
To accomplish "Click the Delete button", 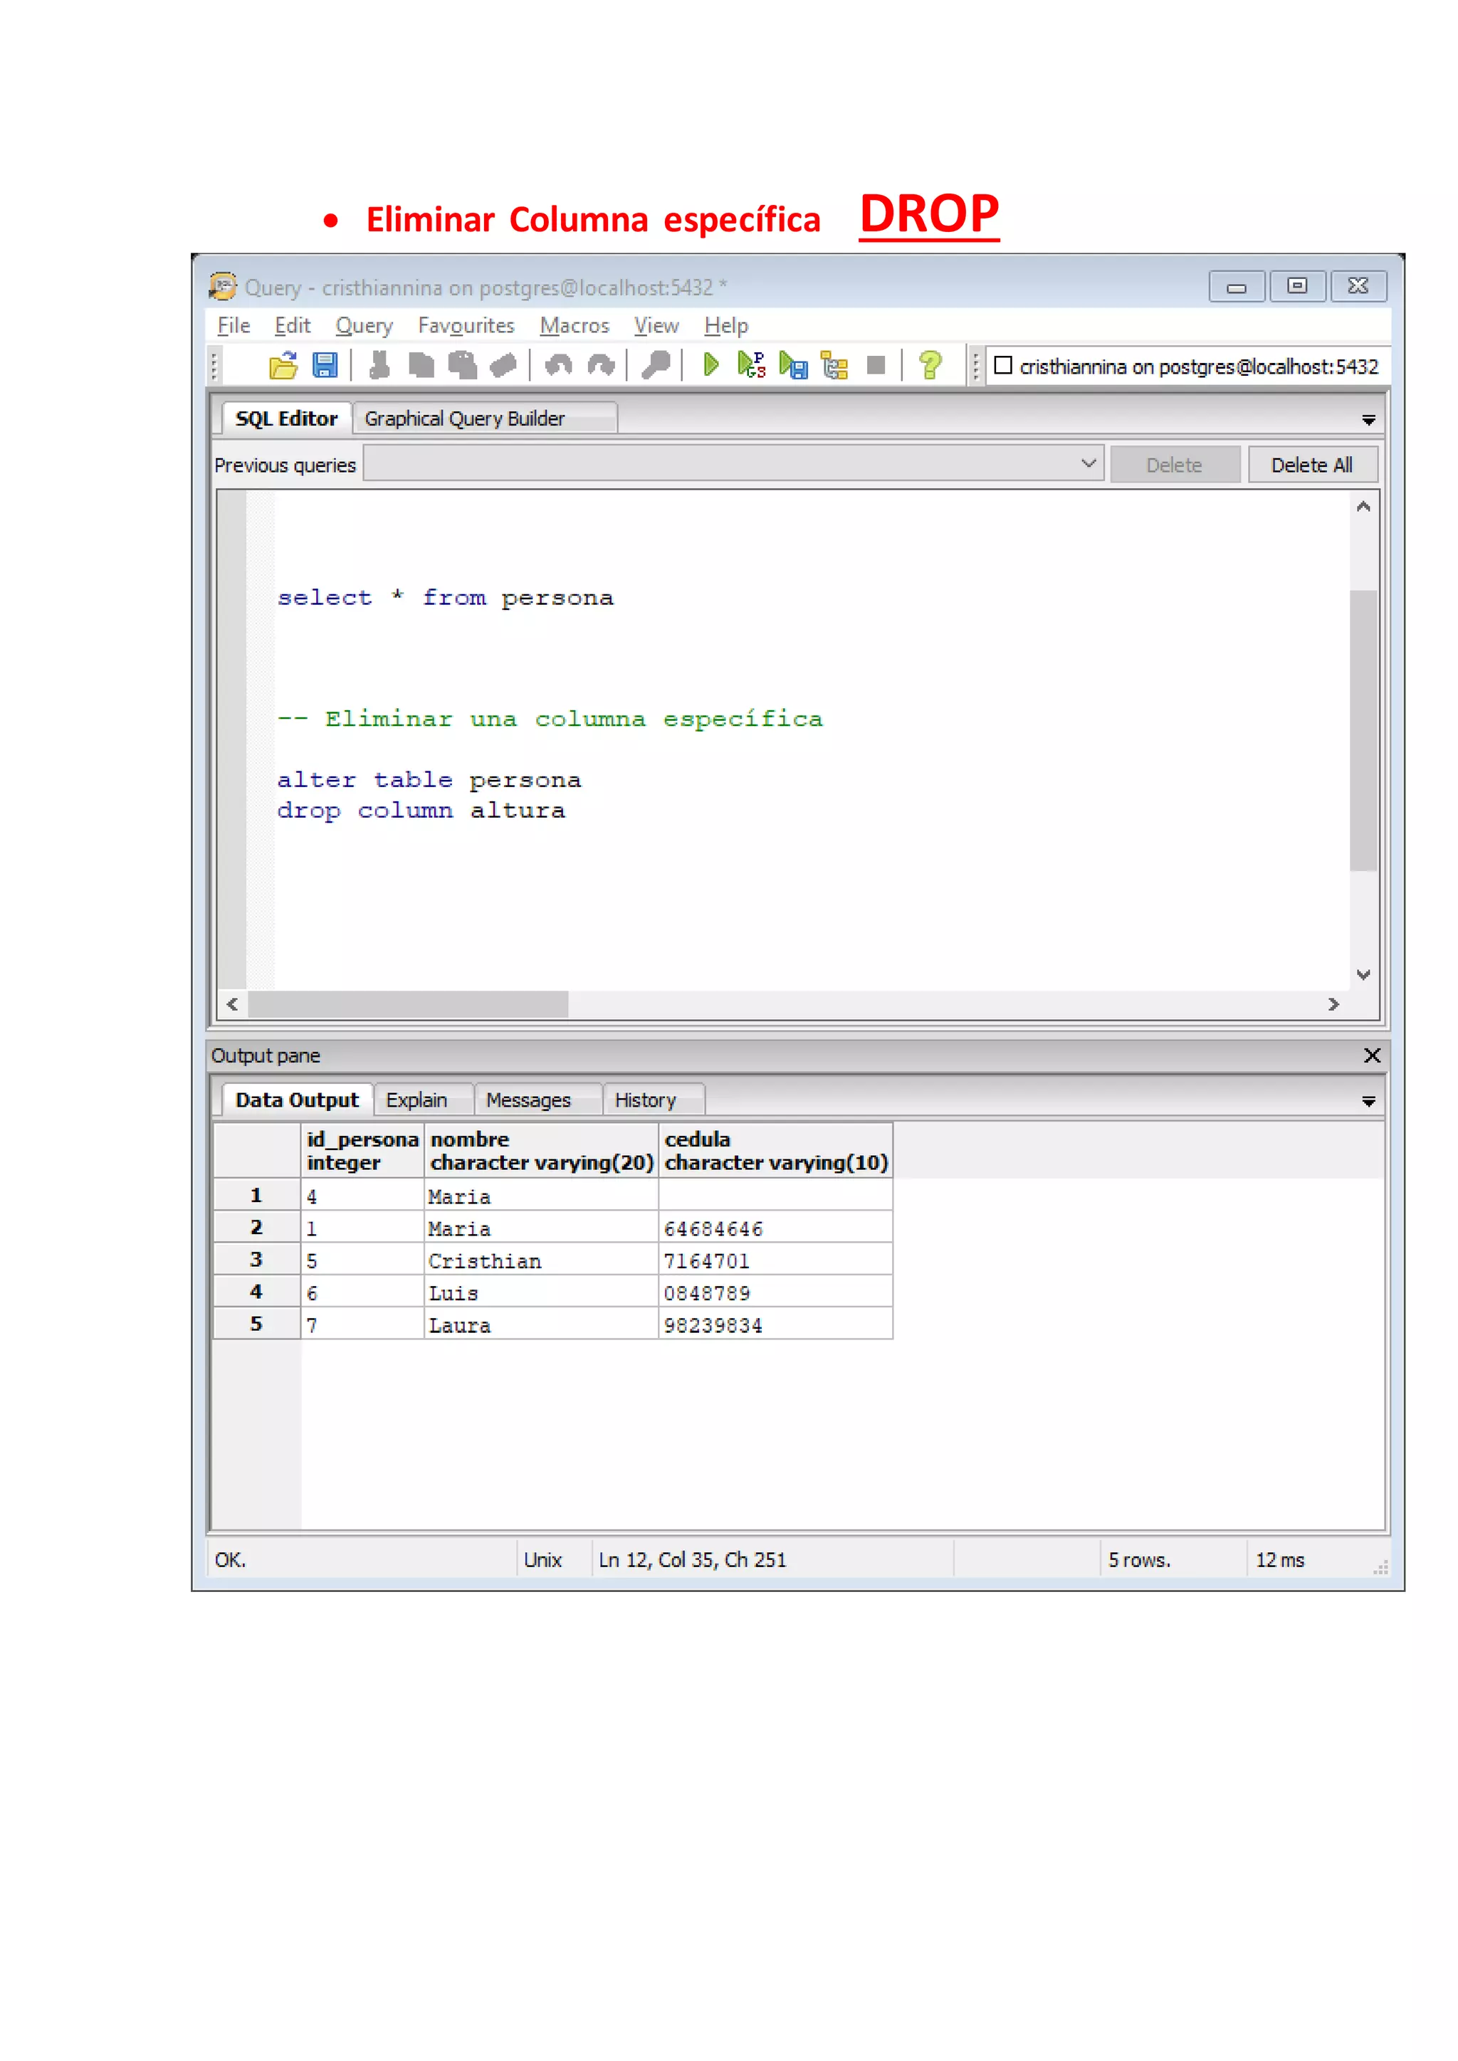I will pyautogui.click(x=1174, y=465).
